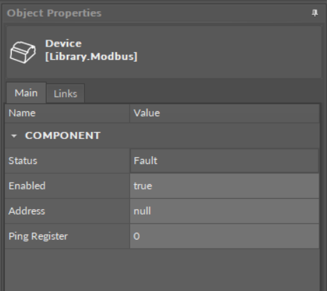Switch to the Links tab
Screen dimensions: 327x291
(x=65, y=94)
